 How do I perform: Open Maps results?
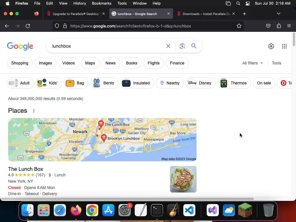(x=90, y=63)
